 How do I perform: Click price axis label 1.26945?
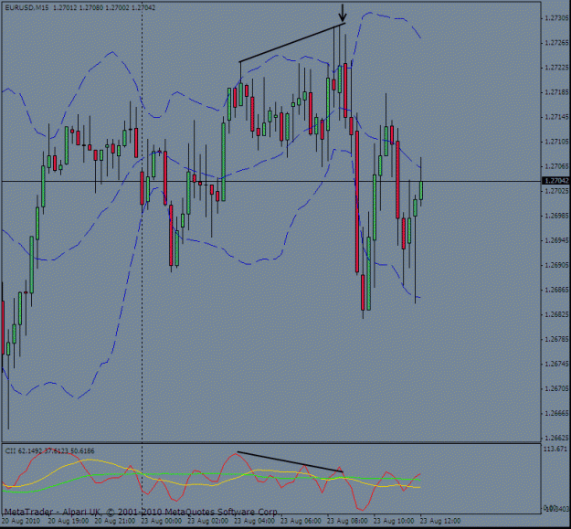(x=556, y=240)
